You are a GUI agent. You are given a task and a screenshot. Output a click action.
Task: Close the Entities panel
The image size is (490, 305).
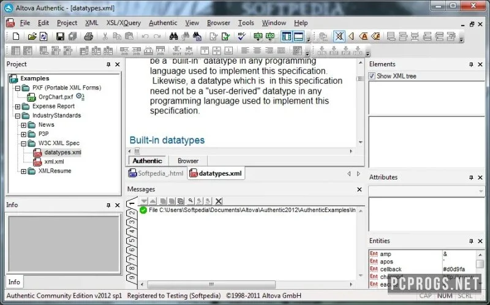pos(480,241)
